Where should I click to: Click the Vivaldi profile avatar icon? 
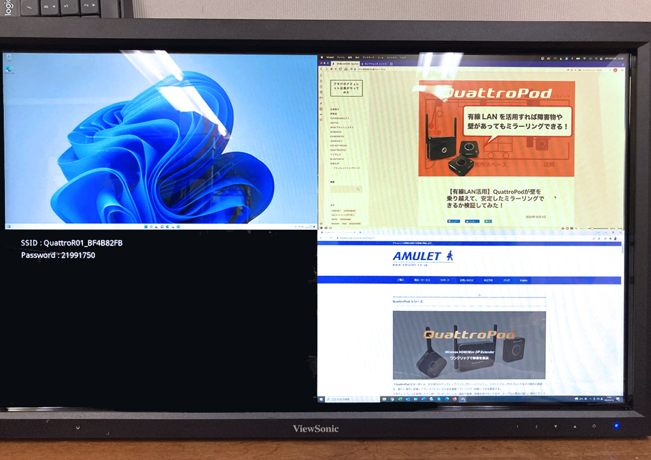pyautogui.click(x=616, y=69)
